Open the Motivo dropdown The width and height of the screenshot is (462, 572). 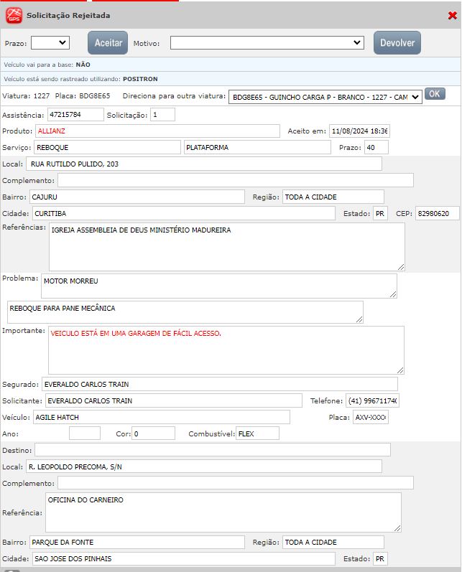coord(267,42)
